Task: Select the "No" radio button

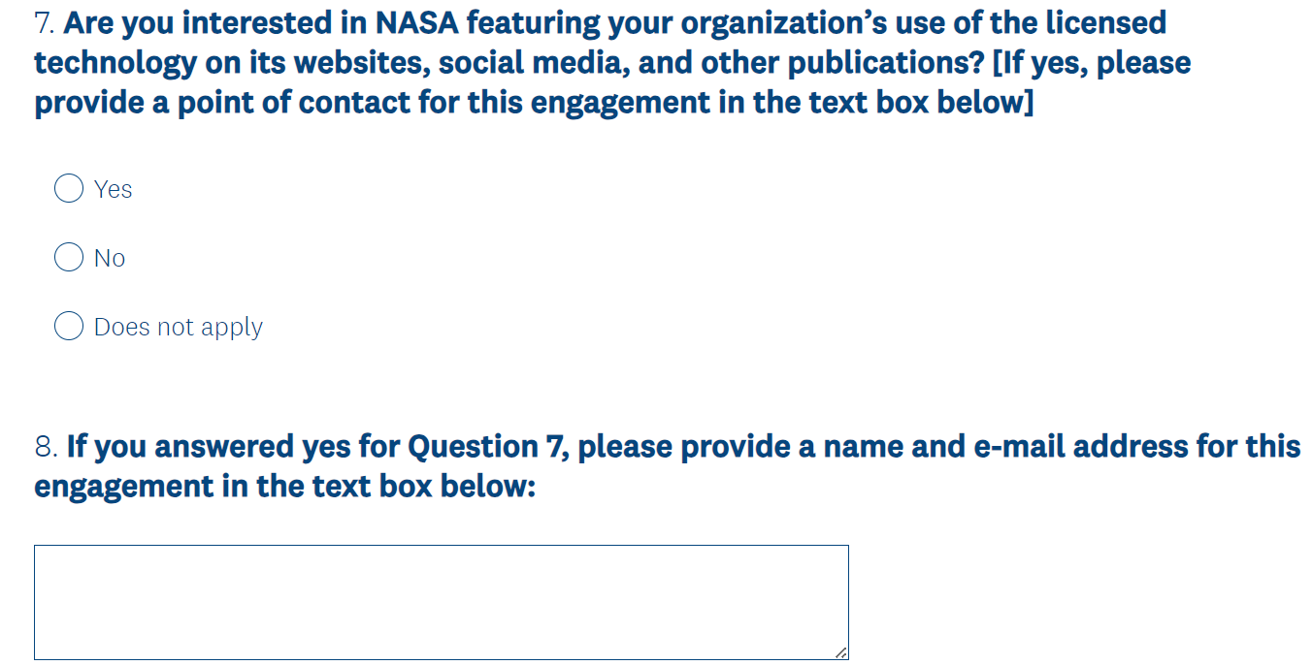Action: 69,257
